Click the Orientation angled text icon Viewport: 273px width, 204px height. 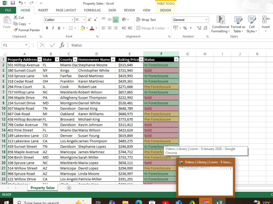pos(124,19)
